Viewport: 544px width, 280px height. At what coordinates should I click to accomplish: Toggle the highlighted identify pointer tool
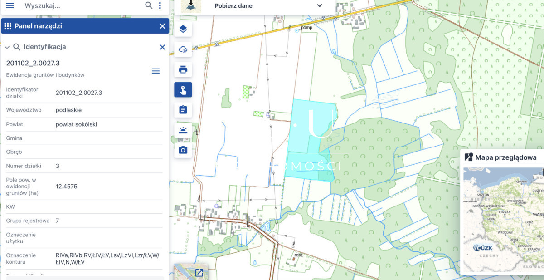183,90
